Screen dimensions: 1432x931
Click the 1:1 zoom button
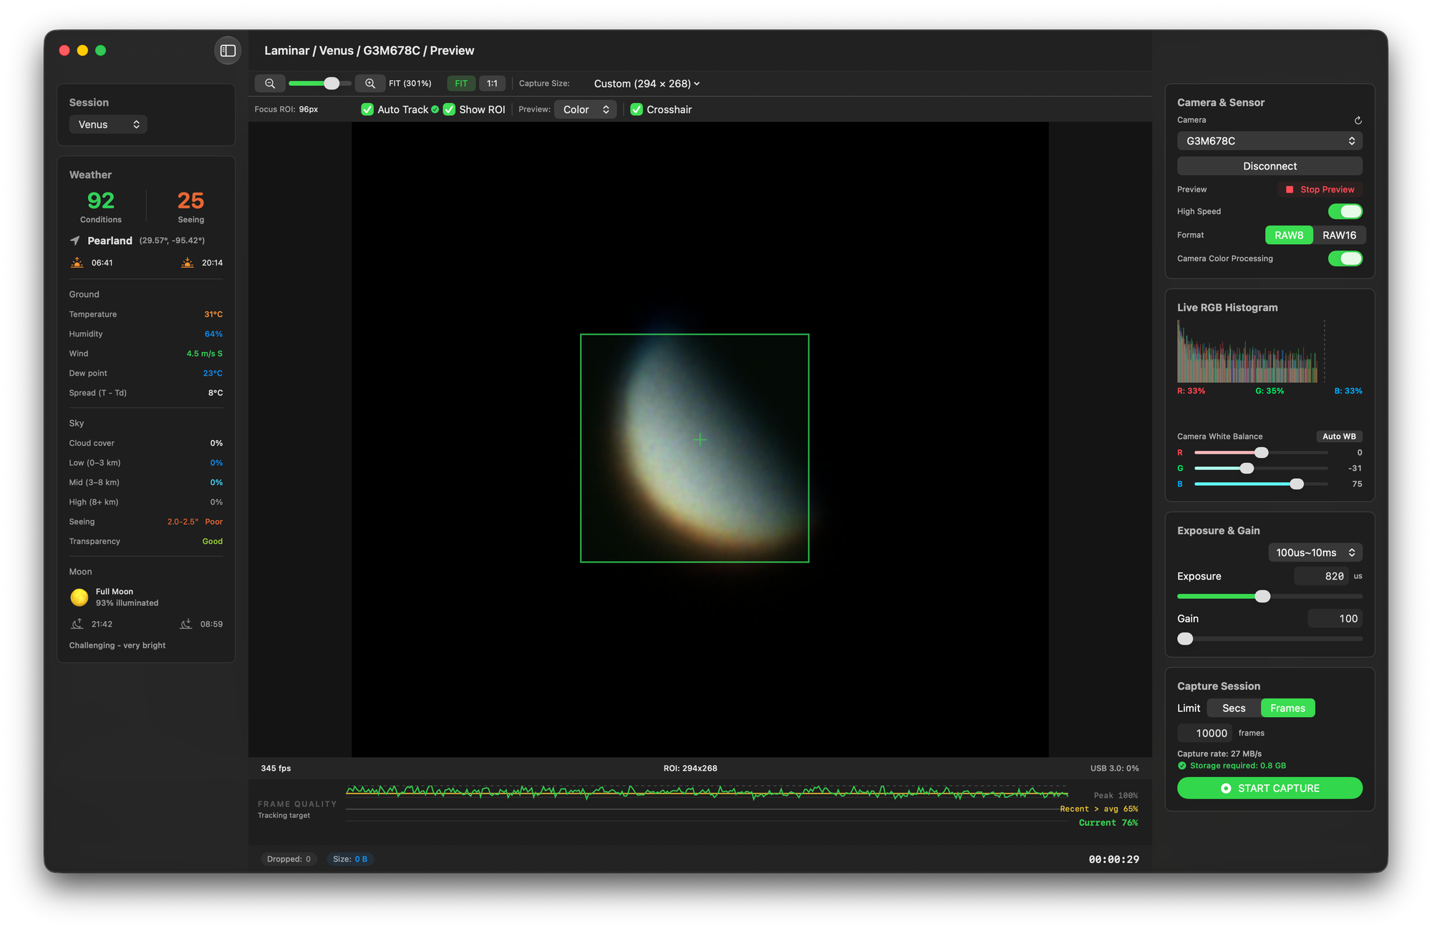pyautogui.click(x=492, y=84)
